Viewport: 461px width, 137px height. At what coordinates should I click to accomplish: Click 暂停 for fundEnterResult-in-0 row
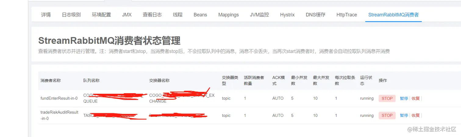pyautogui.click(x=404, y=98)
